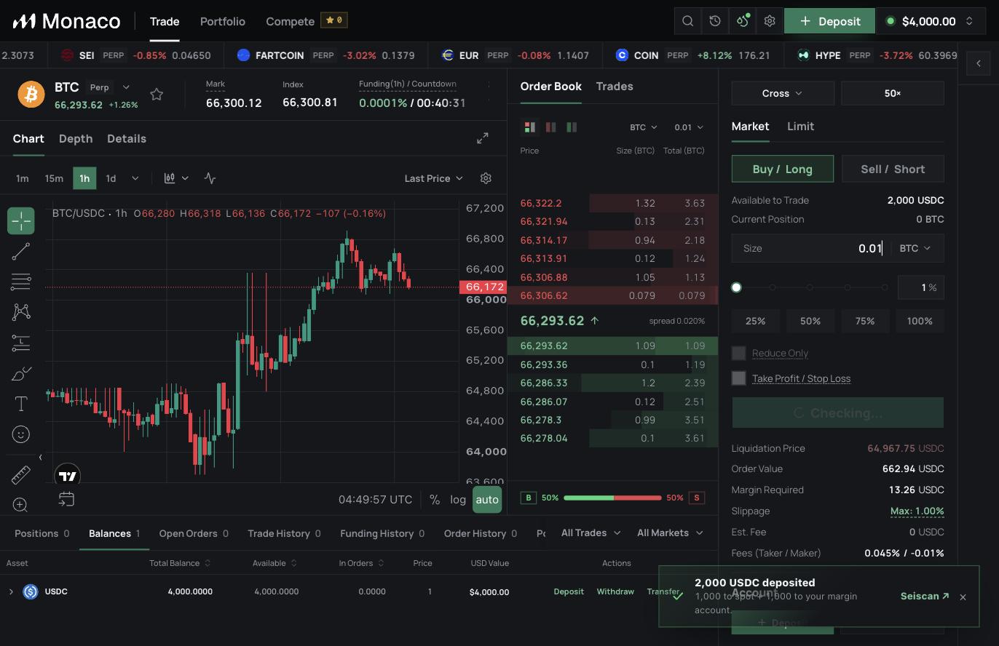Open the search magnifier icon
This screenshot has width=999, height=646.
pyautogui.click(x=687, y=21)
